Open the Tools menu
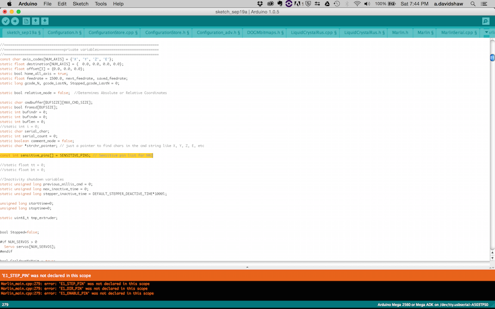Viewport: 495px width, 309px height. 100,4
